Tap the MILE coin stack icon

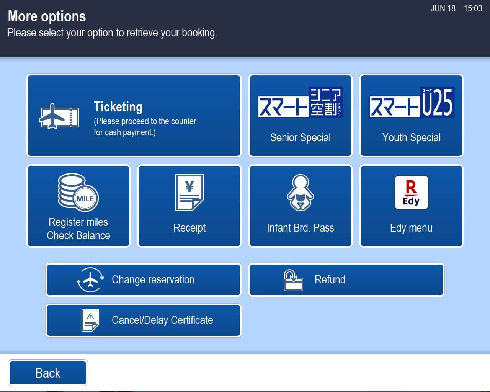tap(78, 193)
